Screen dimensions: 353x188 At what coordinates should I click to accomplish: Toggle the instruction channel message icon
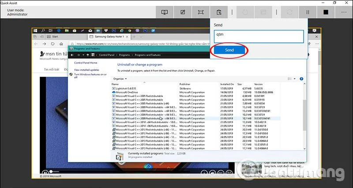pos(218,12)
